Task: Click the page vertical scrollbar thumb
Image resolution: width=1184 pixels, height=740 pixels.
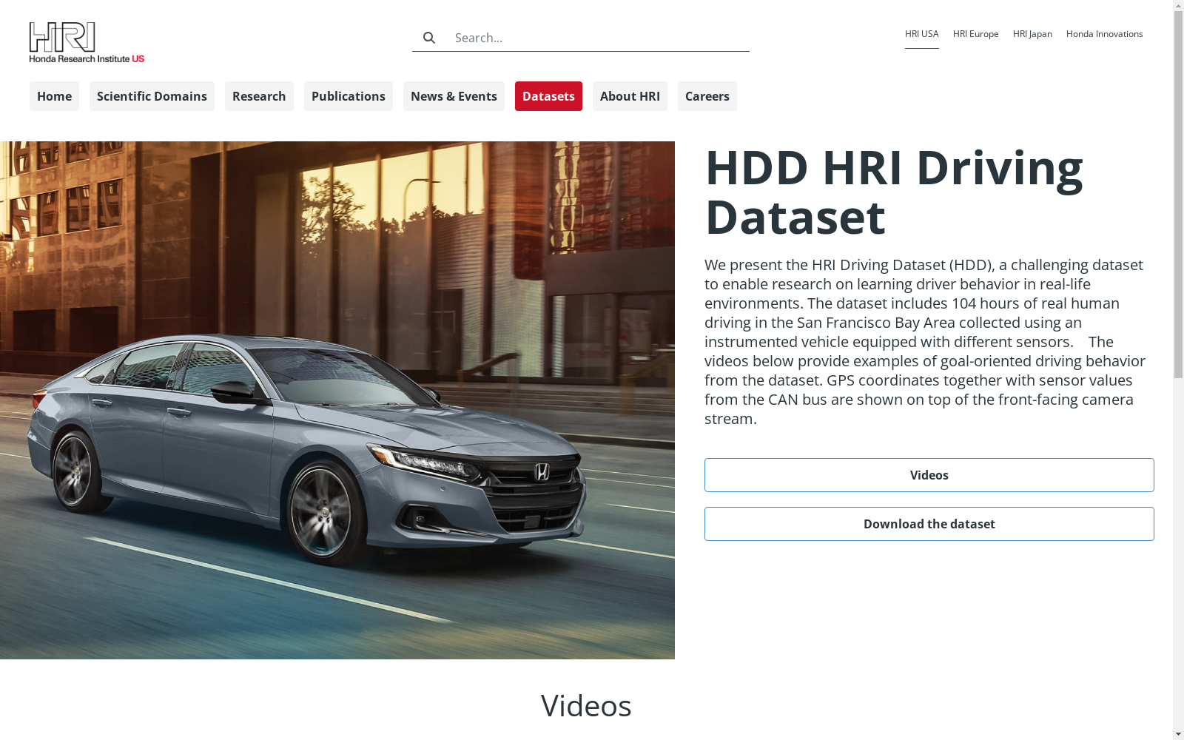Action: click(1178, 194)
